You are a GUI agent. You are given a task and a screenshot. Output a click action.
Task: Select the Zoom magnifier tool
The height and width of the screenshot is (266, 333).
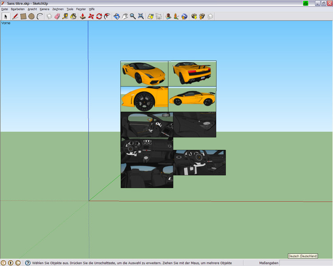(133, 16)
